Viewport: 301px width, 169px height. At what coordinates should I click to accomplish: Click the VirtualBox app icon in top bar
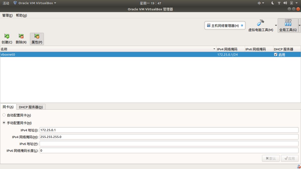(15, 3)
